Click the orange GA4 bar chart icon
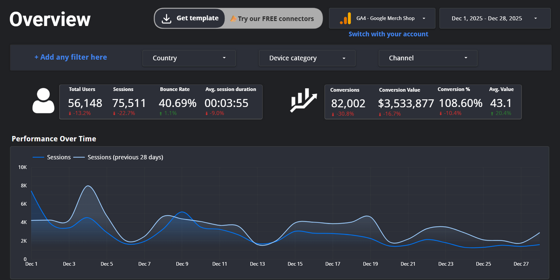 (x=345, y=18)
